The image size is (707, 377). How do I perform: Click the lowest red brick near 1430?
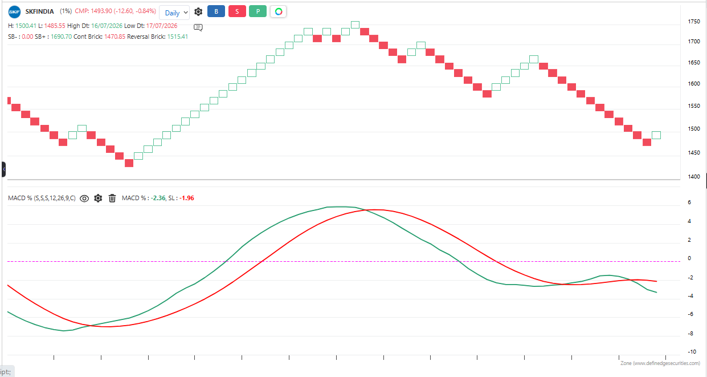[129, 163]
